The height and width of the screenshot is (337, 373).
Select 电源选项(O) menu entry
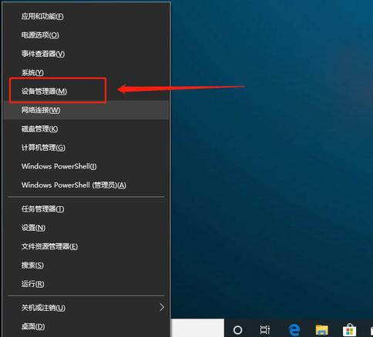tap(86, 35)
